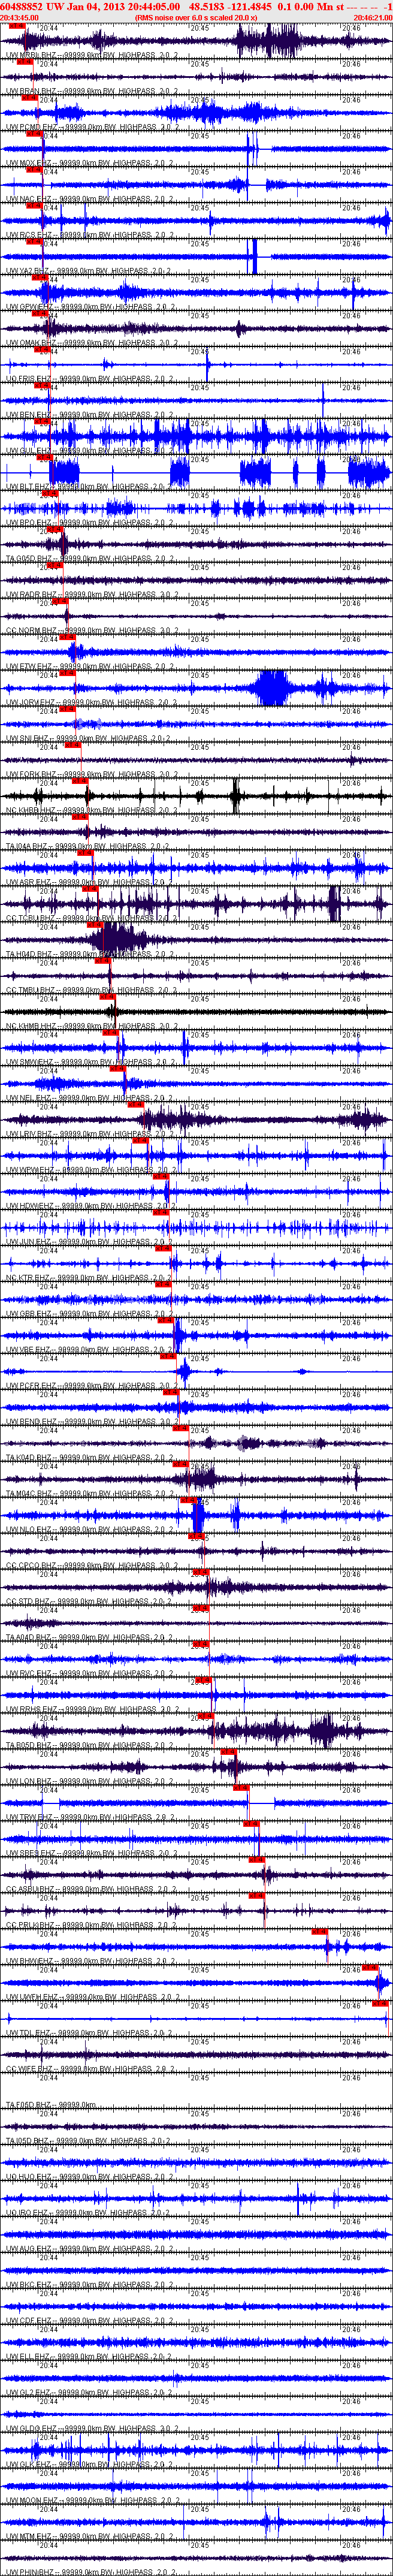Select the TA M04C BHZ station label

(92, 1494)
